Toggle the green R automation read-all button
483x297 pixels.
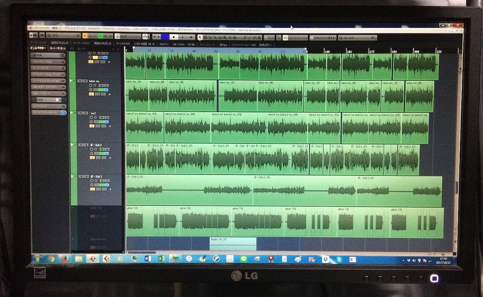click(x=100, y=36)
